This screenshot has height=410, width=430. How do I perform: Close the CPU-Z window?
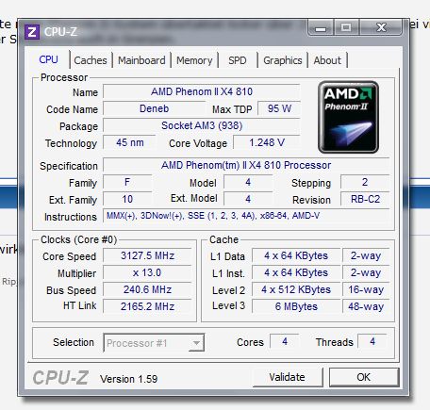pos(381,28)
